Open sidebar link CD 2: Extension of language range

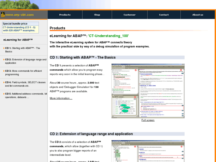(26, 61)
